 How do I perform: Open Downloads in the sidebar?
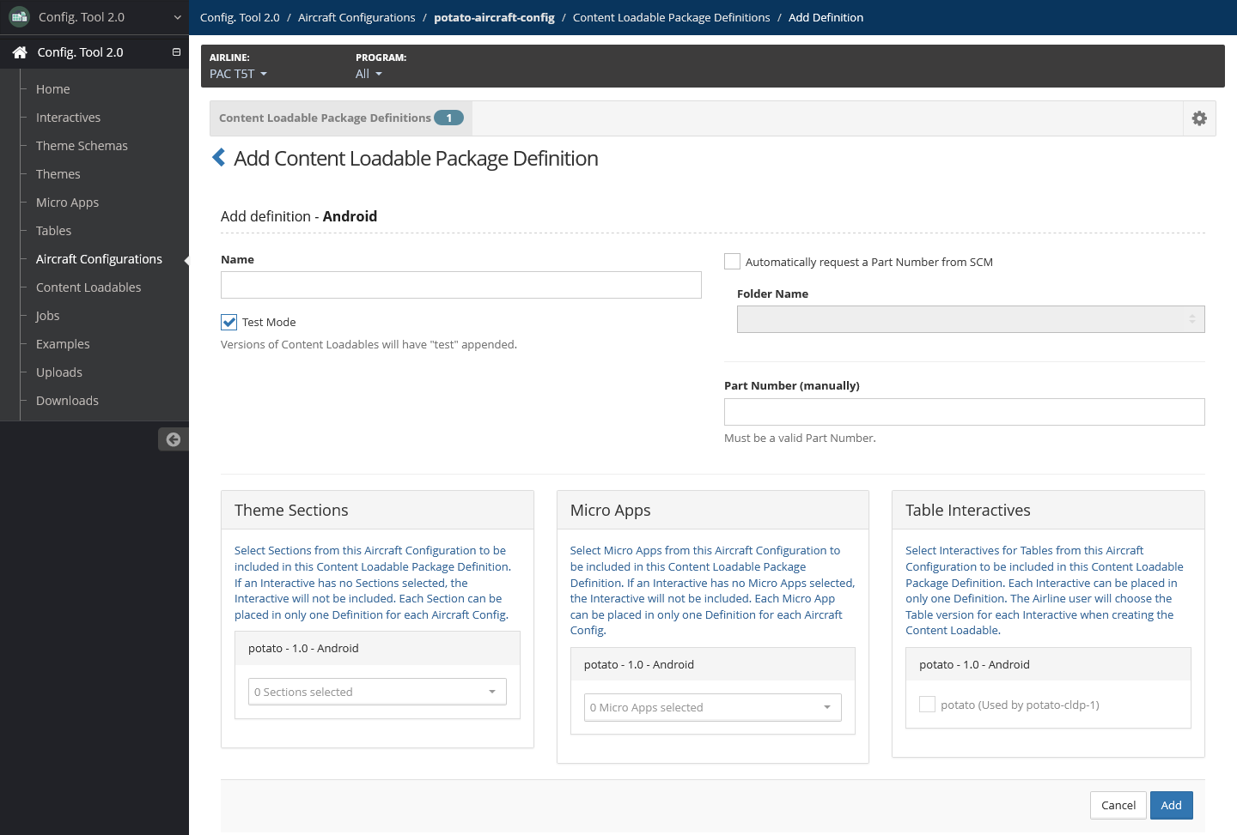point(67,401)
